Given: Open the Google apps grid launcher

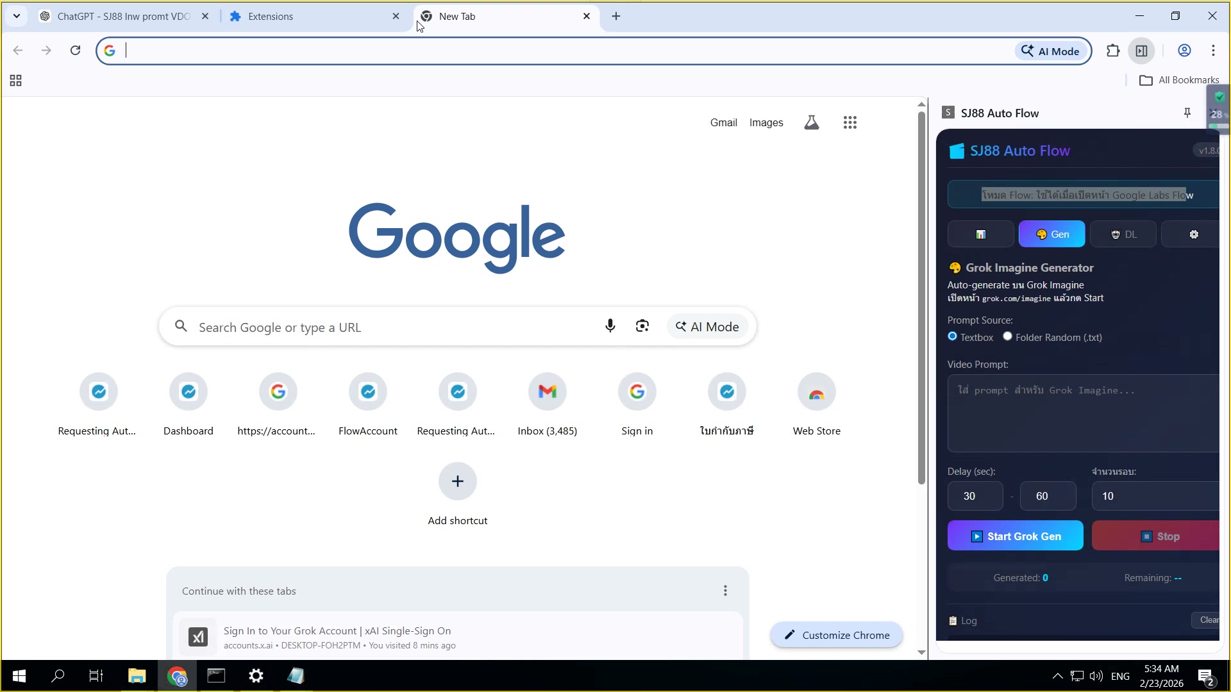Looking at the screenshot, I should [850, 122].
